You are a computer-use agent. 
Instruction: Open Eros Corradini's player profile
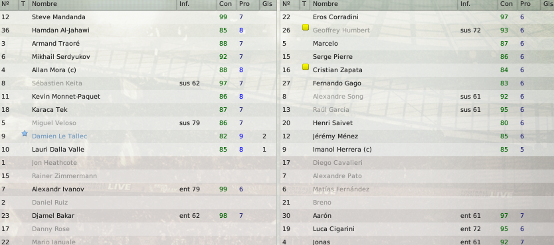[x=335, y=17]
